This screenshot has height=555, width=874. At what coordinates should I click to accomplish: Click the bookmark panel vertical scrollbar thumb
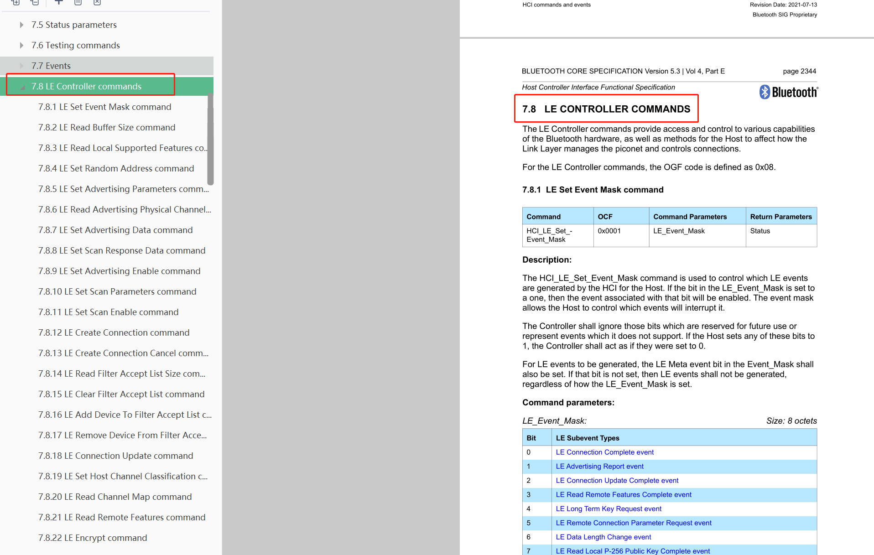click(x=210, y=139)
